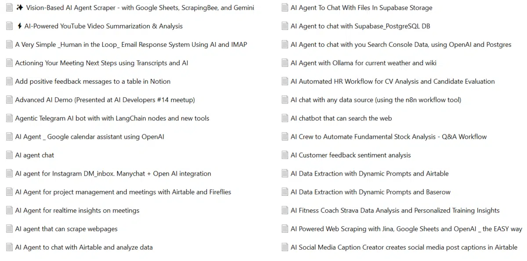Open AI Crew to Automate Fundamental Stock Analysis
This screenshot has height=261, width=527.
389,137
